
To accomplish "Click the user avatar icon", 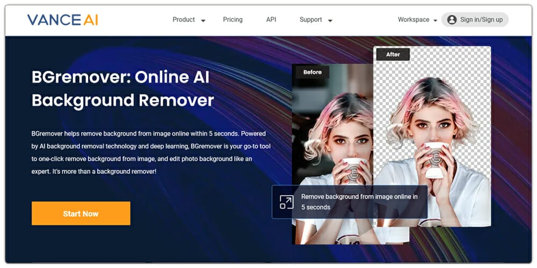I will click(x=452, y=20).
